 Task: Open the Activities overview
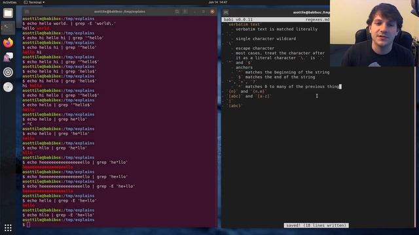click(x=10, y=2)
